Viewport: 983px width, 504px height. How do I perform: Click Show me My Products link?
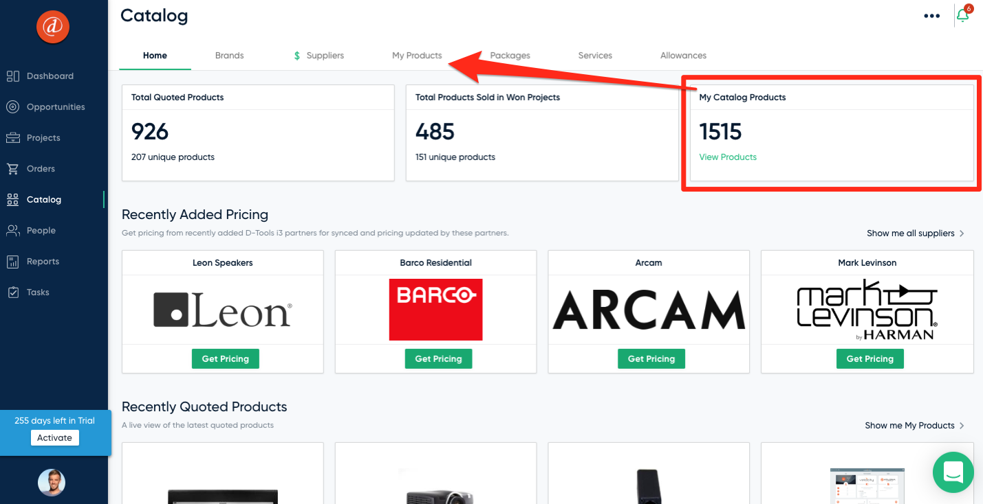coord(909,426)
